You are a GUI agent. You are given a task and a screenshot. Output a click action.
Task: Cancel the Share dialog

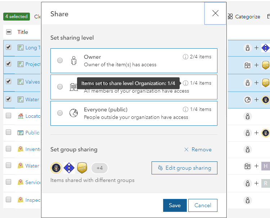click(x=203, y=205)
